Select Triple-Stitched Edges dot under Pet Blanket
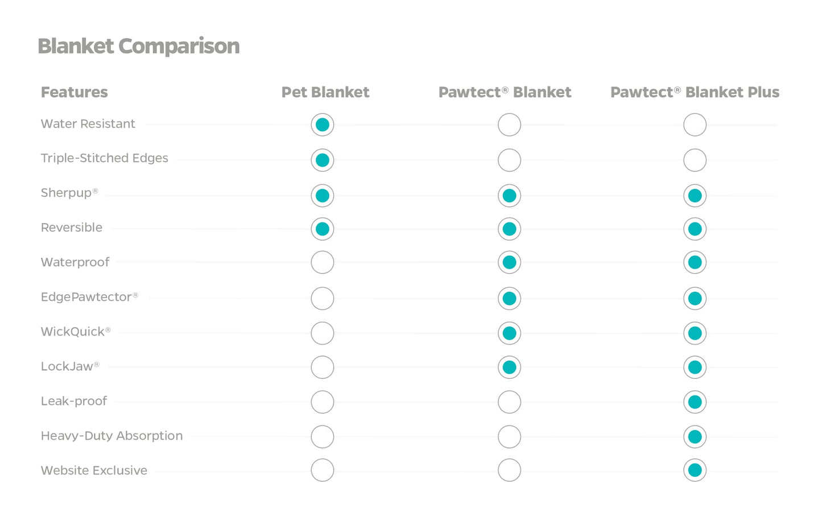Image resolution: width=822 pixels, height=508 pixels. coord(323,160)
